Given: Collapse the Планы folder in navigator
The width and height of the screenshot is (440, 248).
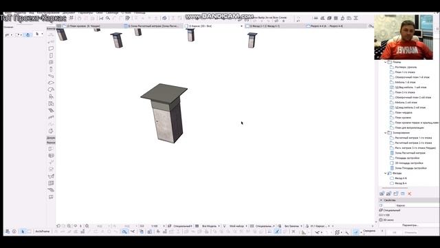Looking at the screenshot, I should click(385, 62).
